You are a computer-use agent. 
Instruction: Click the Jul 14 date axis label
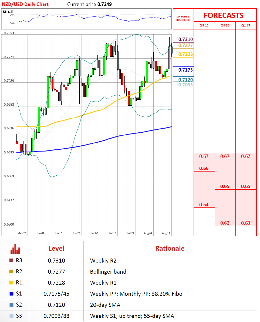113,233
